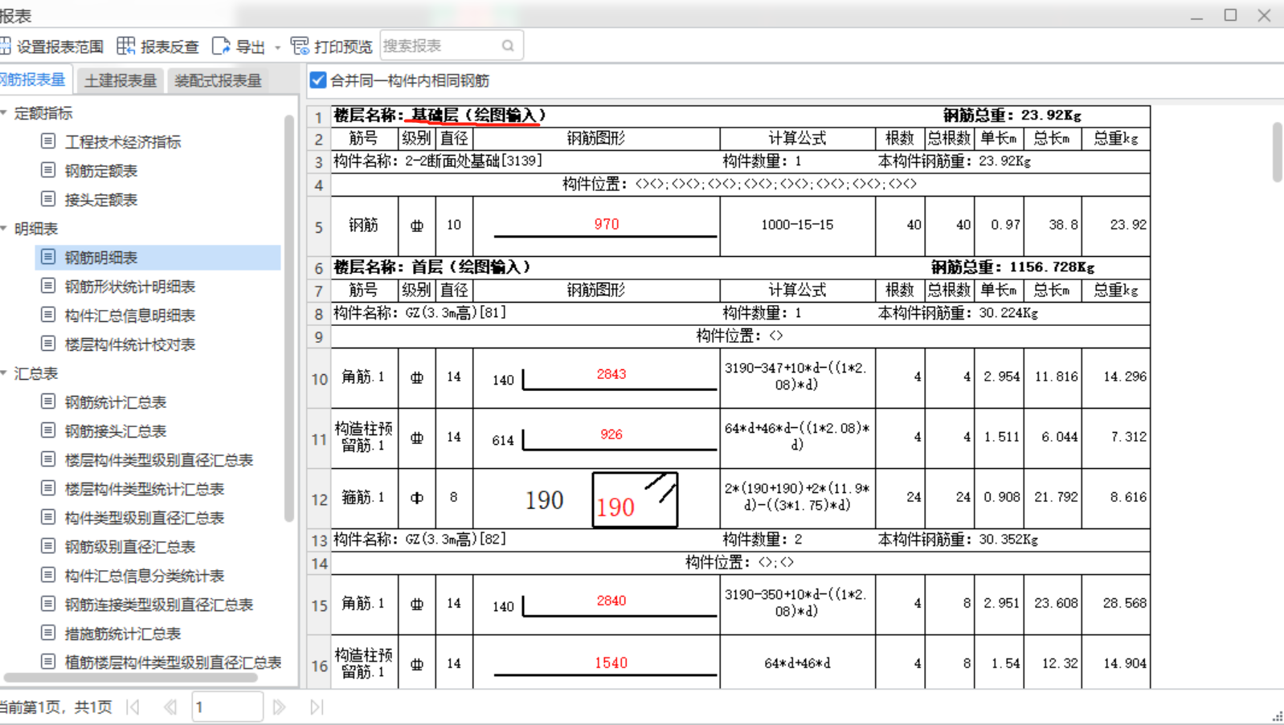Screen dimensions: 1284x725
Task: Click the document icon beside 接头定额表
Action: [x=48, y=199]
